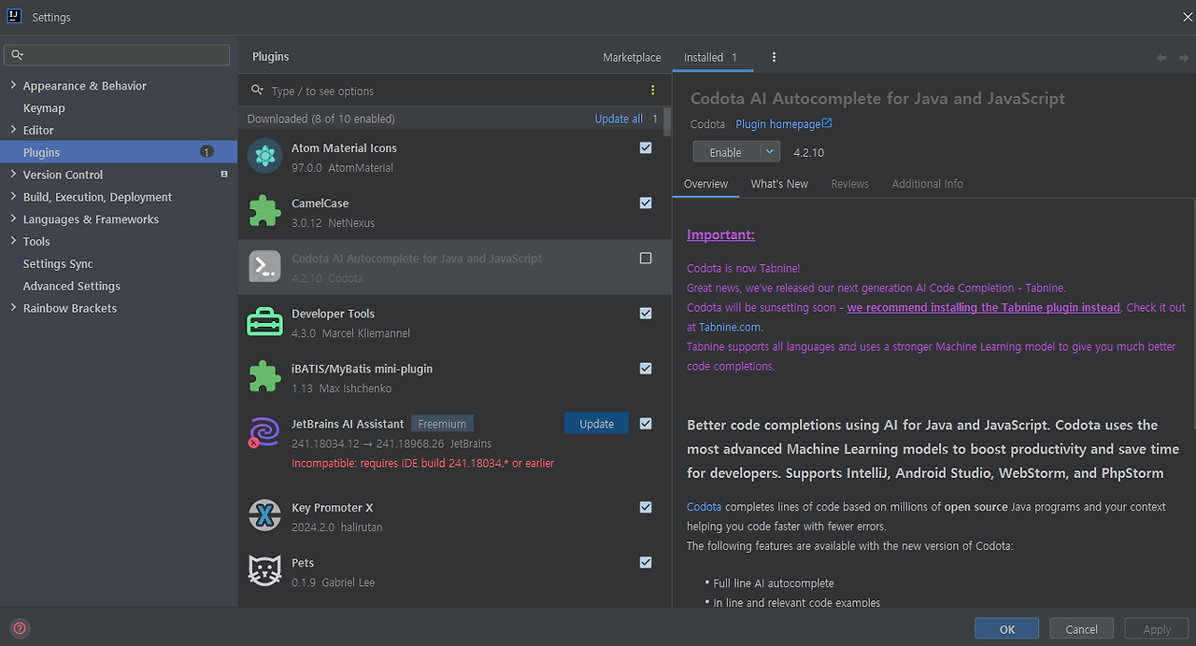Click the JetBrains AI Assistant spiral icon
1196x646 pixels.
tap(265, 432)
